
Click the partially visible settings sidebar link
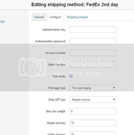[x=2, y=21]
